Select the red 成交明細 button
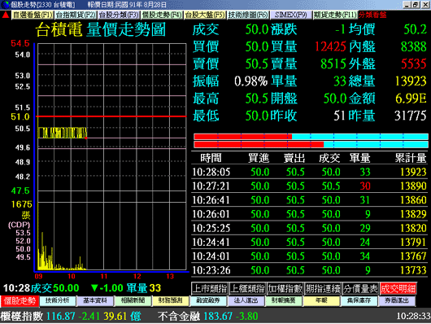The image size is (431, 324). [x=398, y=289]
